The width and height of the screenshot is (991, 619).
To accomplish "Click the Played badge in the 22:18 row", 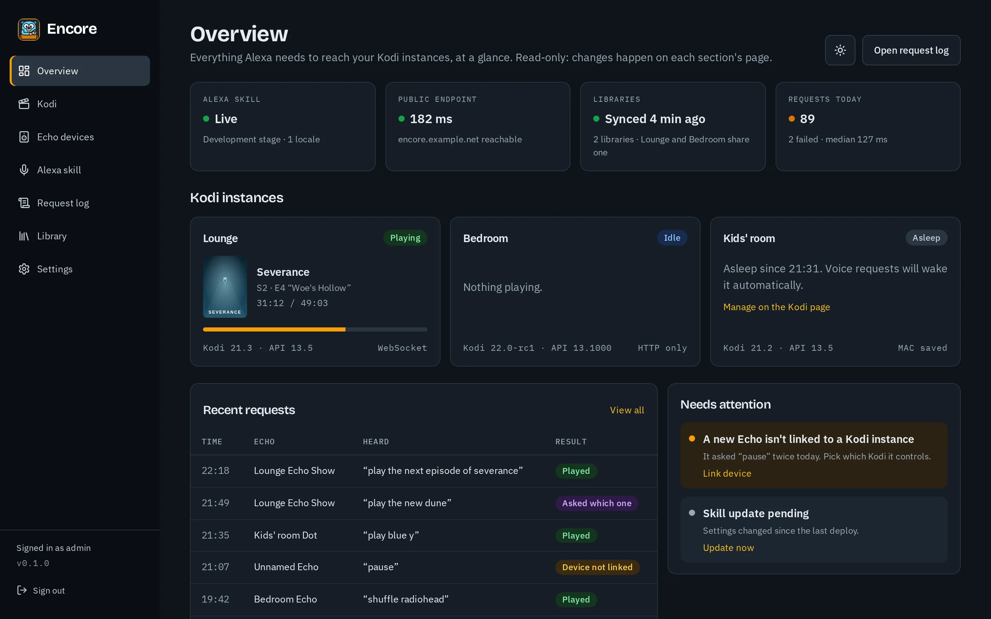I will (576, 471).
